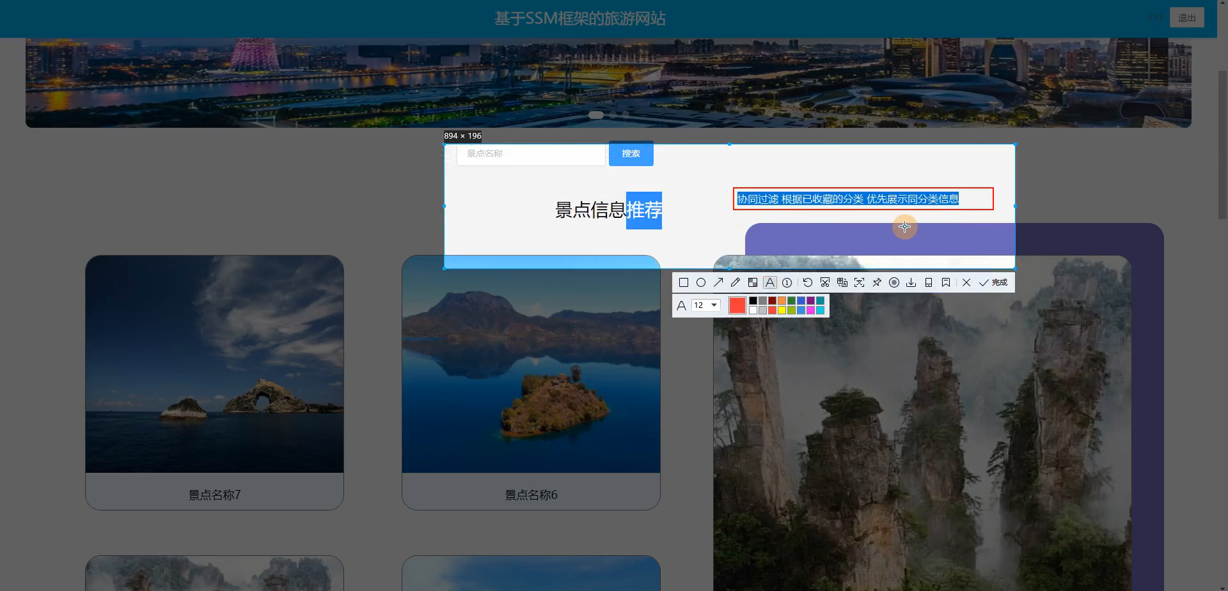
Task: Select the arrow drawing tool
Action: click(718, 282)
